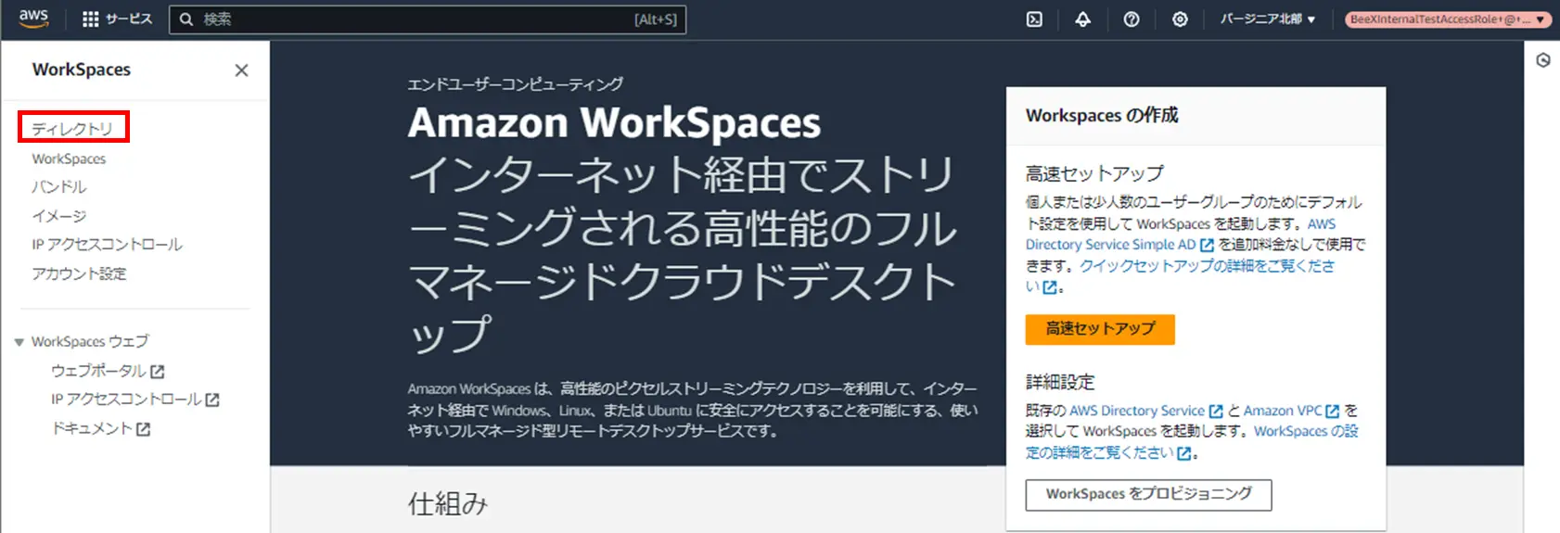Screen dimensions: 1560x533
Task: Open the ウェブポータル external link
Action: point(108,371)
